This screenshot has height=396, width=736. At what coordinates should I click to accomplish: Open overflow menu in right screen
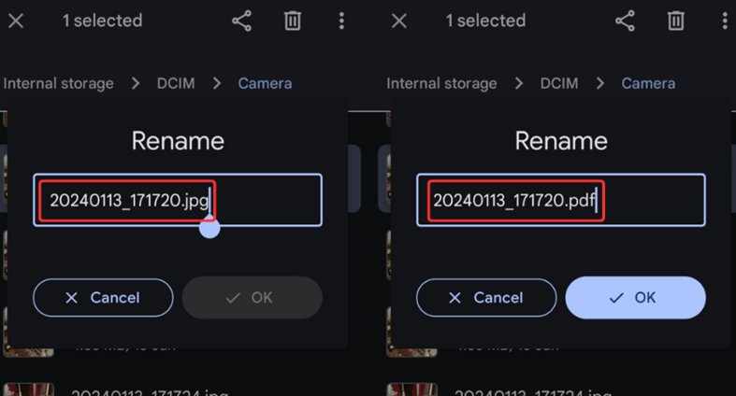(x=725, y=21)
